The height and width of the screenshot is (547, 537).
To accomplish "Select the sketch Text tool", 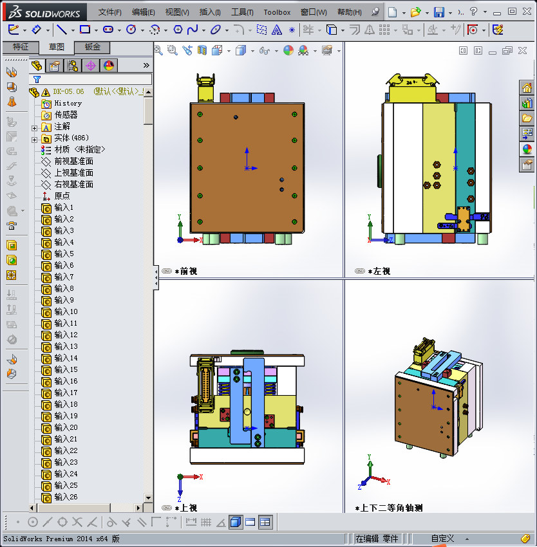I will click(276, 30).
